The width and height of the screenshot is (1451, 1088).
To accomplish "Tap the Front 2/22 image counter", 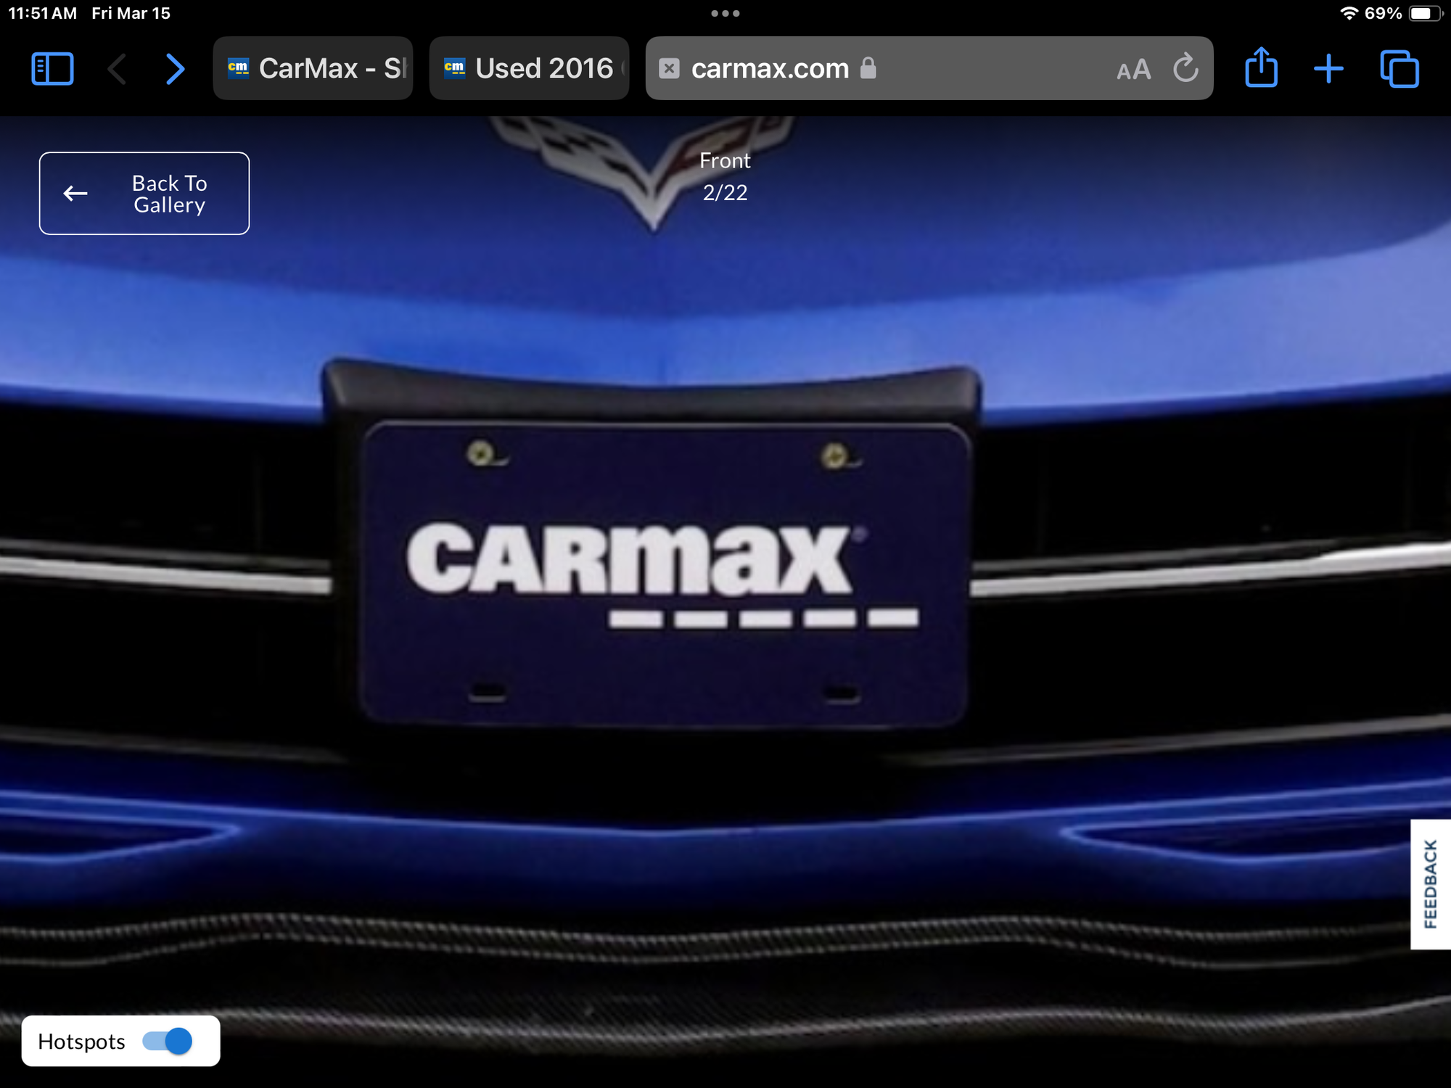I will (724, 176).
